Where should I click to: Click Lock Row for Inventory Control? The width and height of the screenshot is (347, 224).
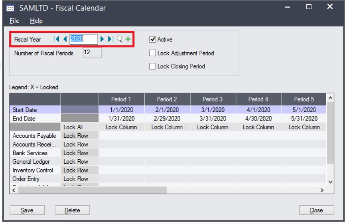80,170
